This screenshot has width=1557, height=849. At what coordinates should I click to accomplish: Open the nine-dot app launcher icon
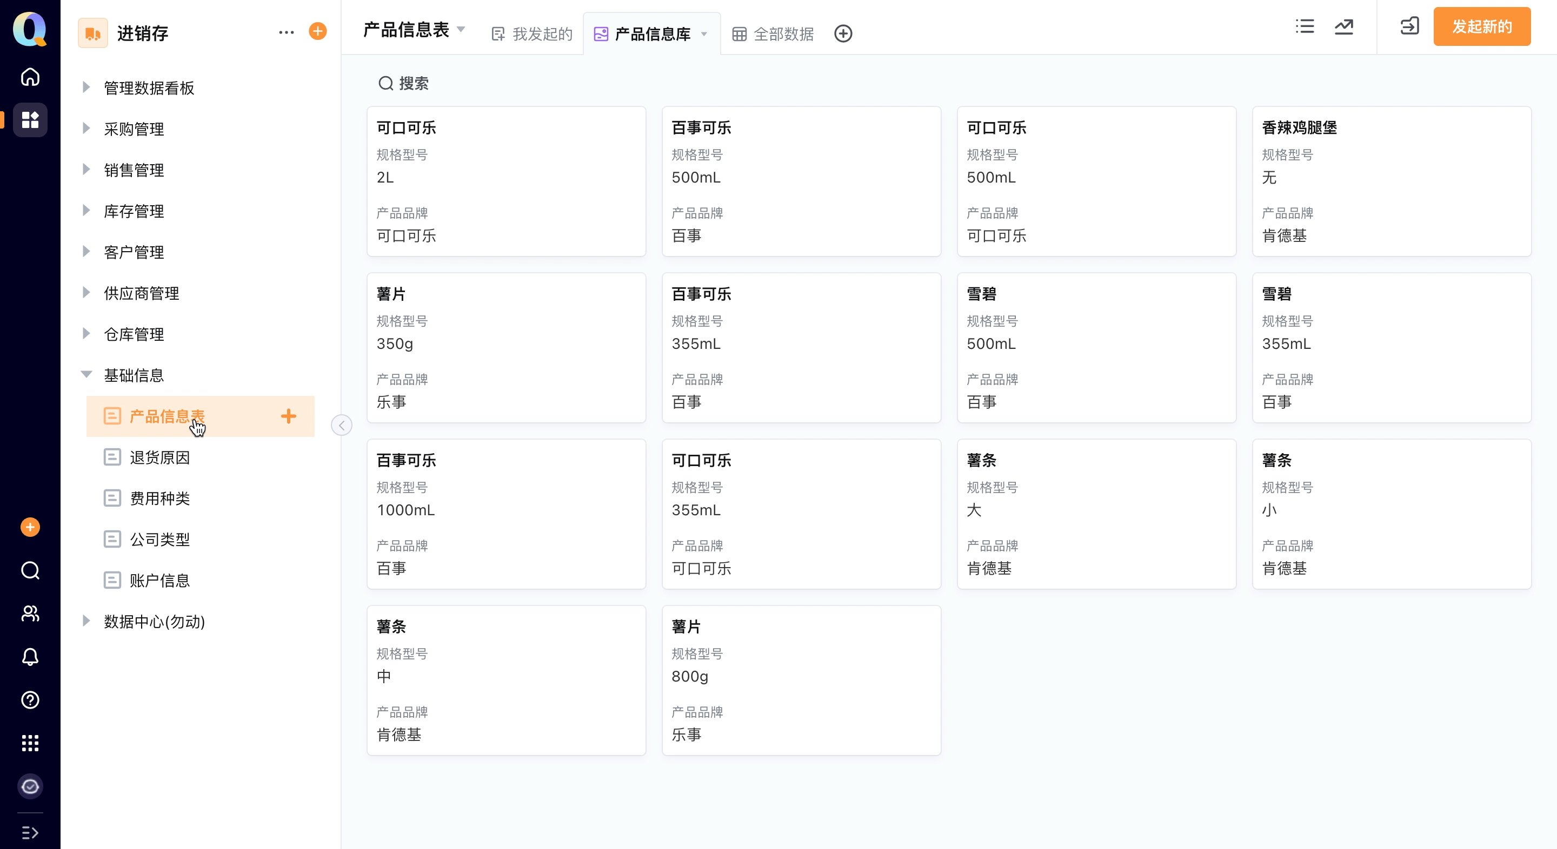tap(30, 743)
